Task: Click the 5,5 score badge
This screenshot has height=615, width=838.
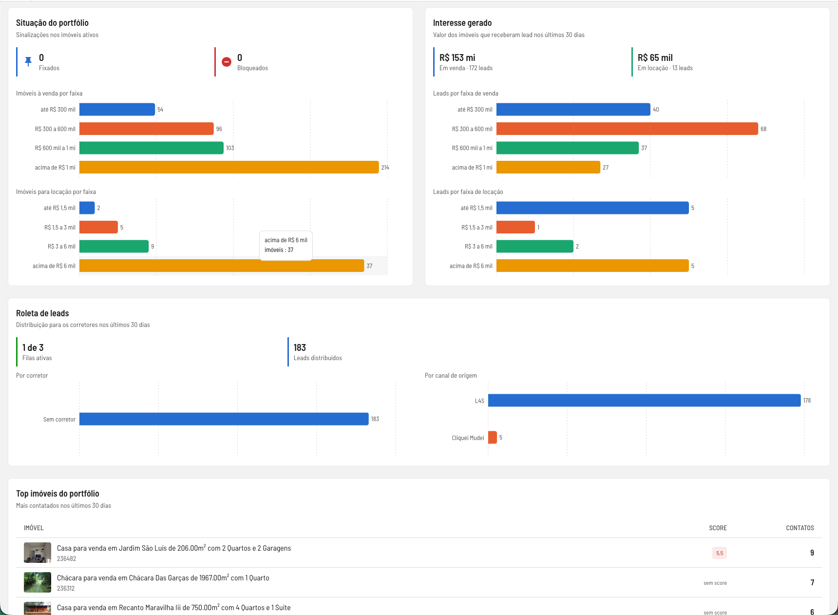Action: (720, 553)
